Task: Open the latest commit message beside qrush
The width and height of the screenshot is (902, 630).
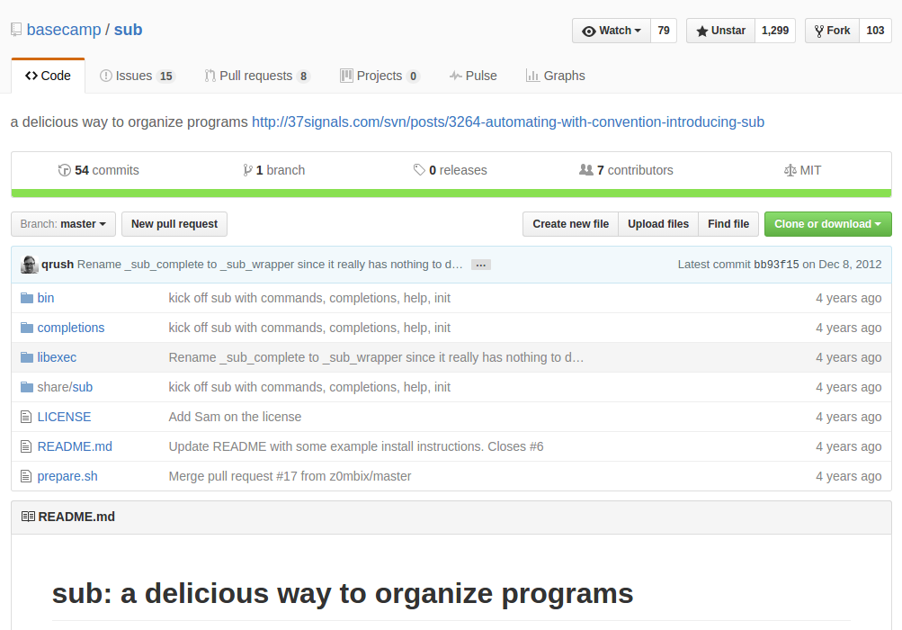Action: click(x=270, y=265)
